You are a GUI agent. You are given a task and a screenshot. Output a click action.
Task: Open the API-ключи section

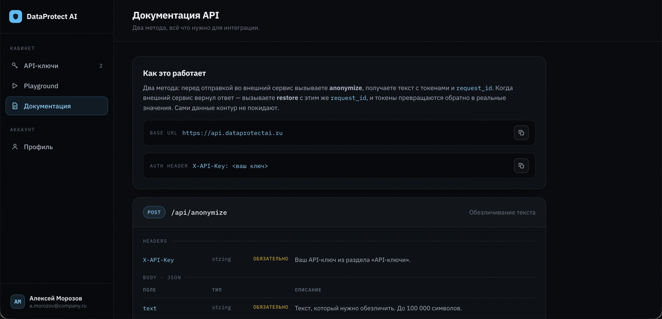(x=57, y=66)
